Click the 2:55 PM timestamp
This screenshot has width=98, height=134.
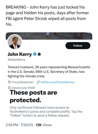click(x=12, y=125)
